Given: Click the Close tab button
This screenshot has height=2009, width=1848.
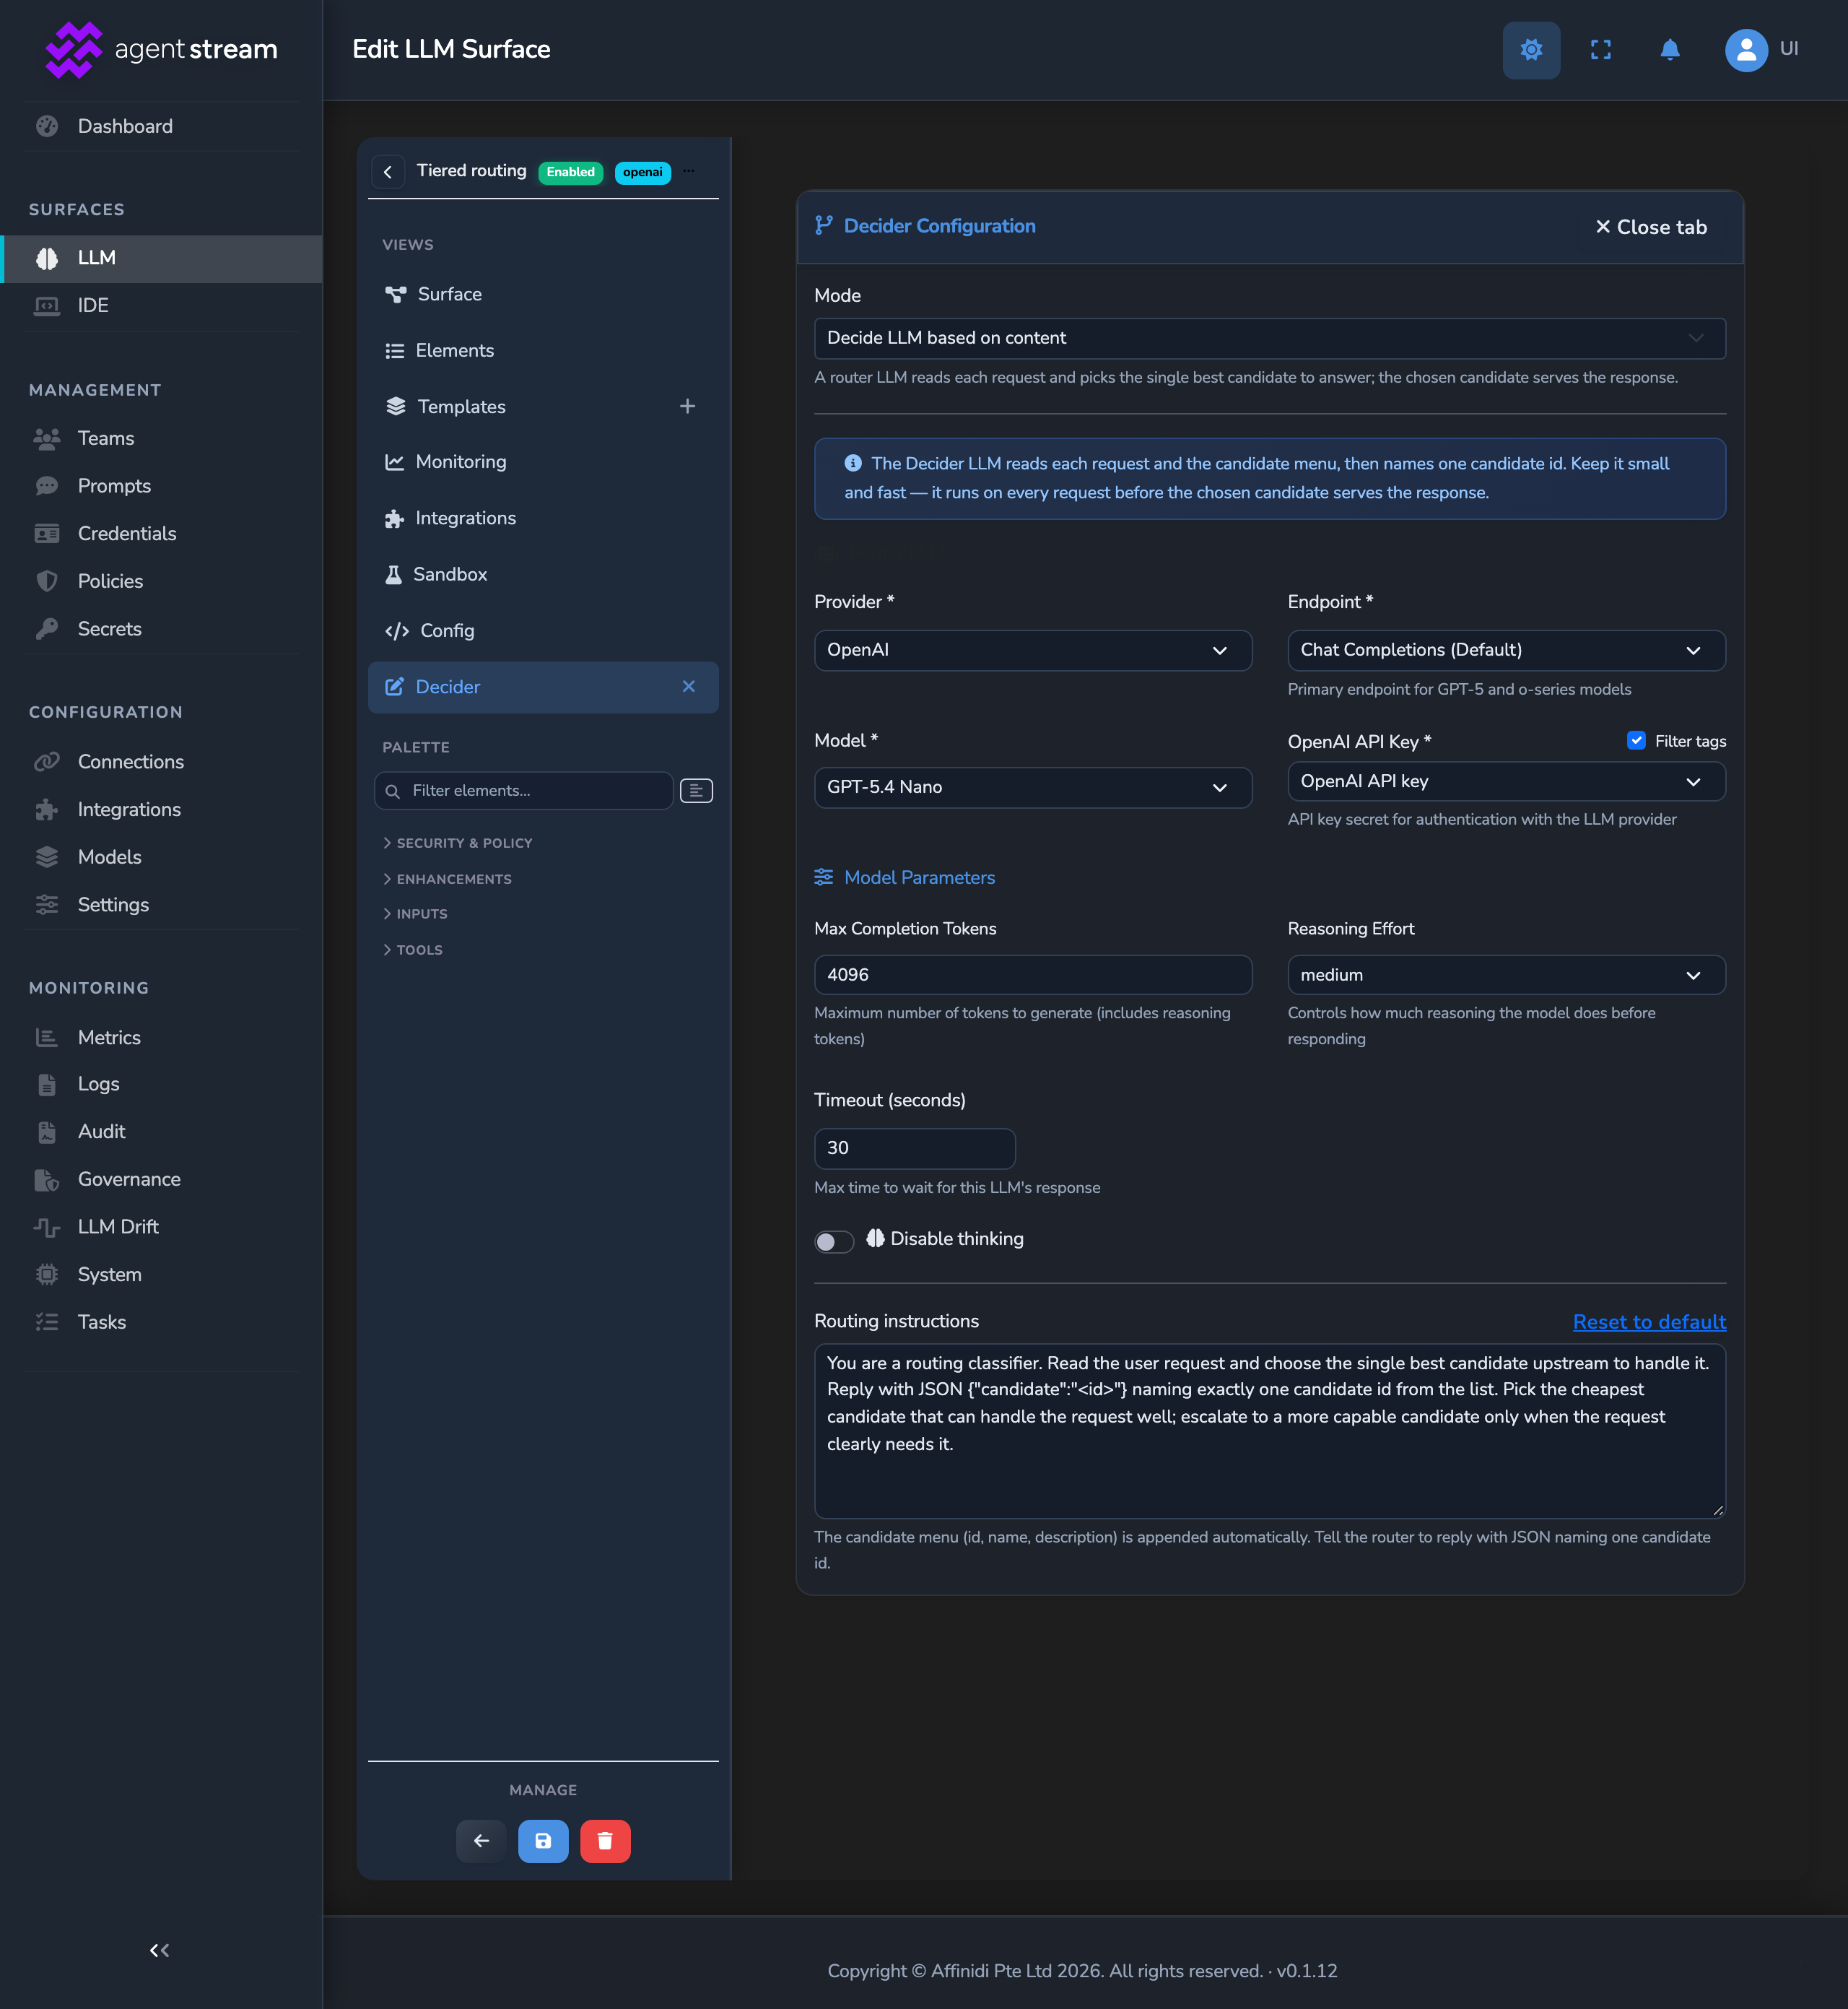Looking at the screenshot, I should click(1650, 227).
